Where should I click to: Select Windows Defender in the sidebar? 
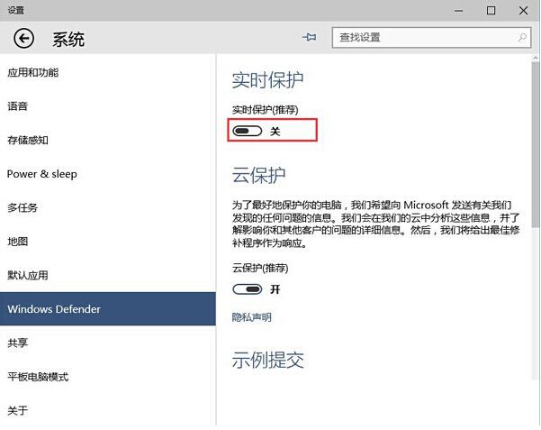pos(54,309)
